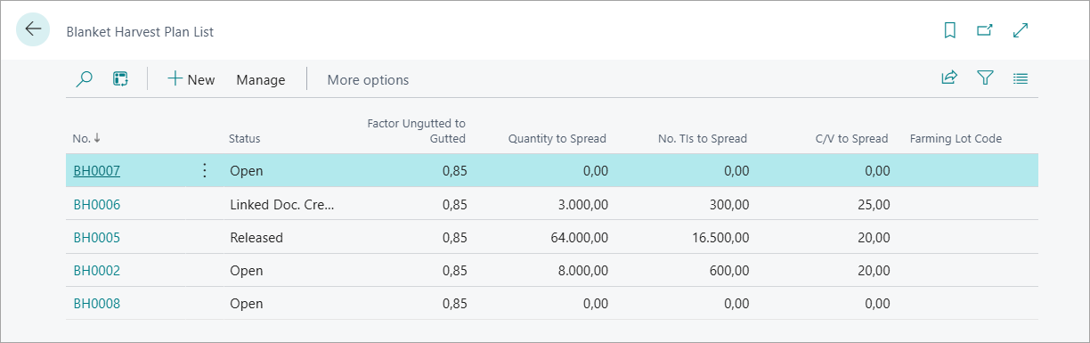Bookmark this Blanket Harvest Plan List page
Image resolution: width=1090 pixels, height=343 pixels.
point(950,30)
